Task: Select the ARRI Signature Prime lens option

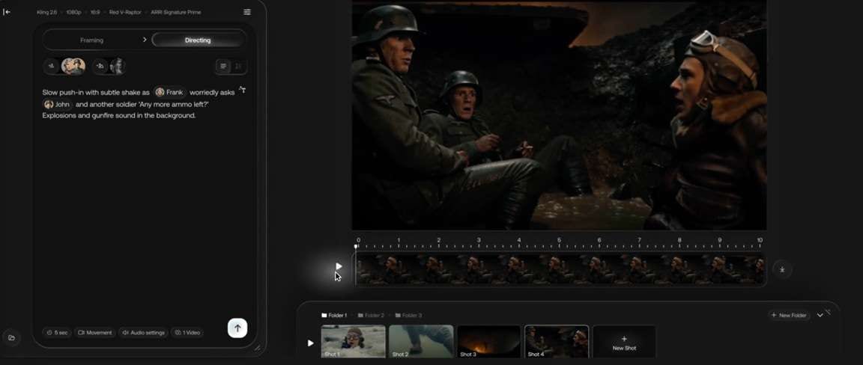Action: (x=175, y=12)
